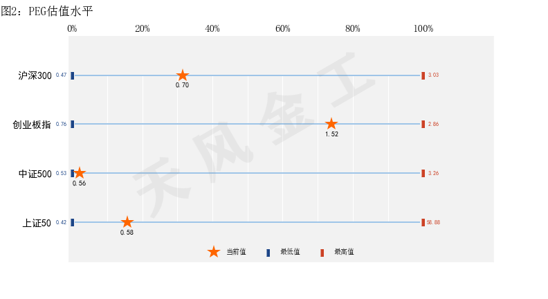Click the 当前值 legend label
The image size is (548, 299).
click(x=236, y=252)
